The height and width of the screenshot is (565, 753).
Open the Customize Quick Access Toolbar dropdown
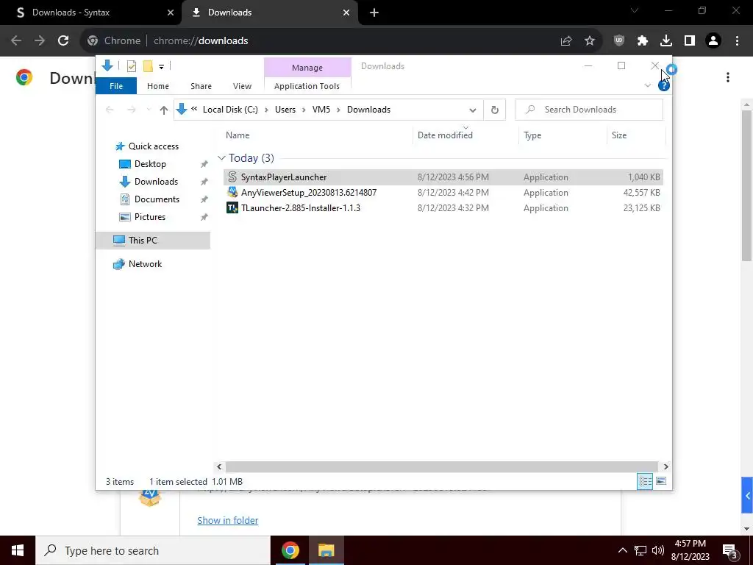point(161,67)
